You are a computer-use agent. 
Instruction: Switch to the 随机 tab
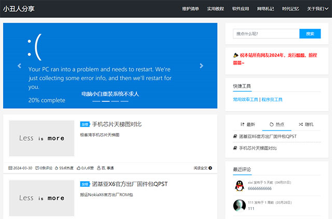306,124
